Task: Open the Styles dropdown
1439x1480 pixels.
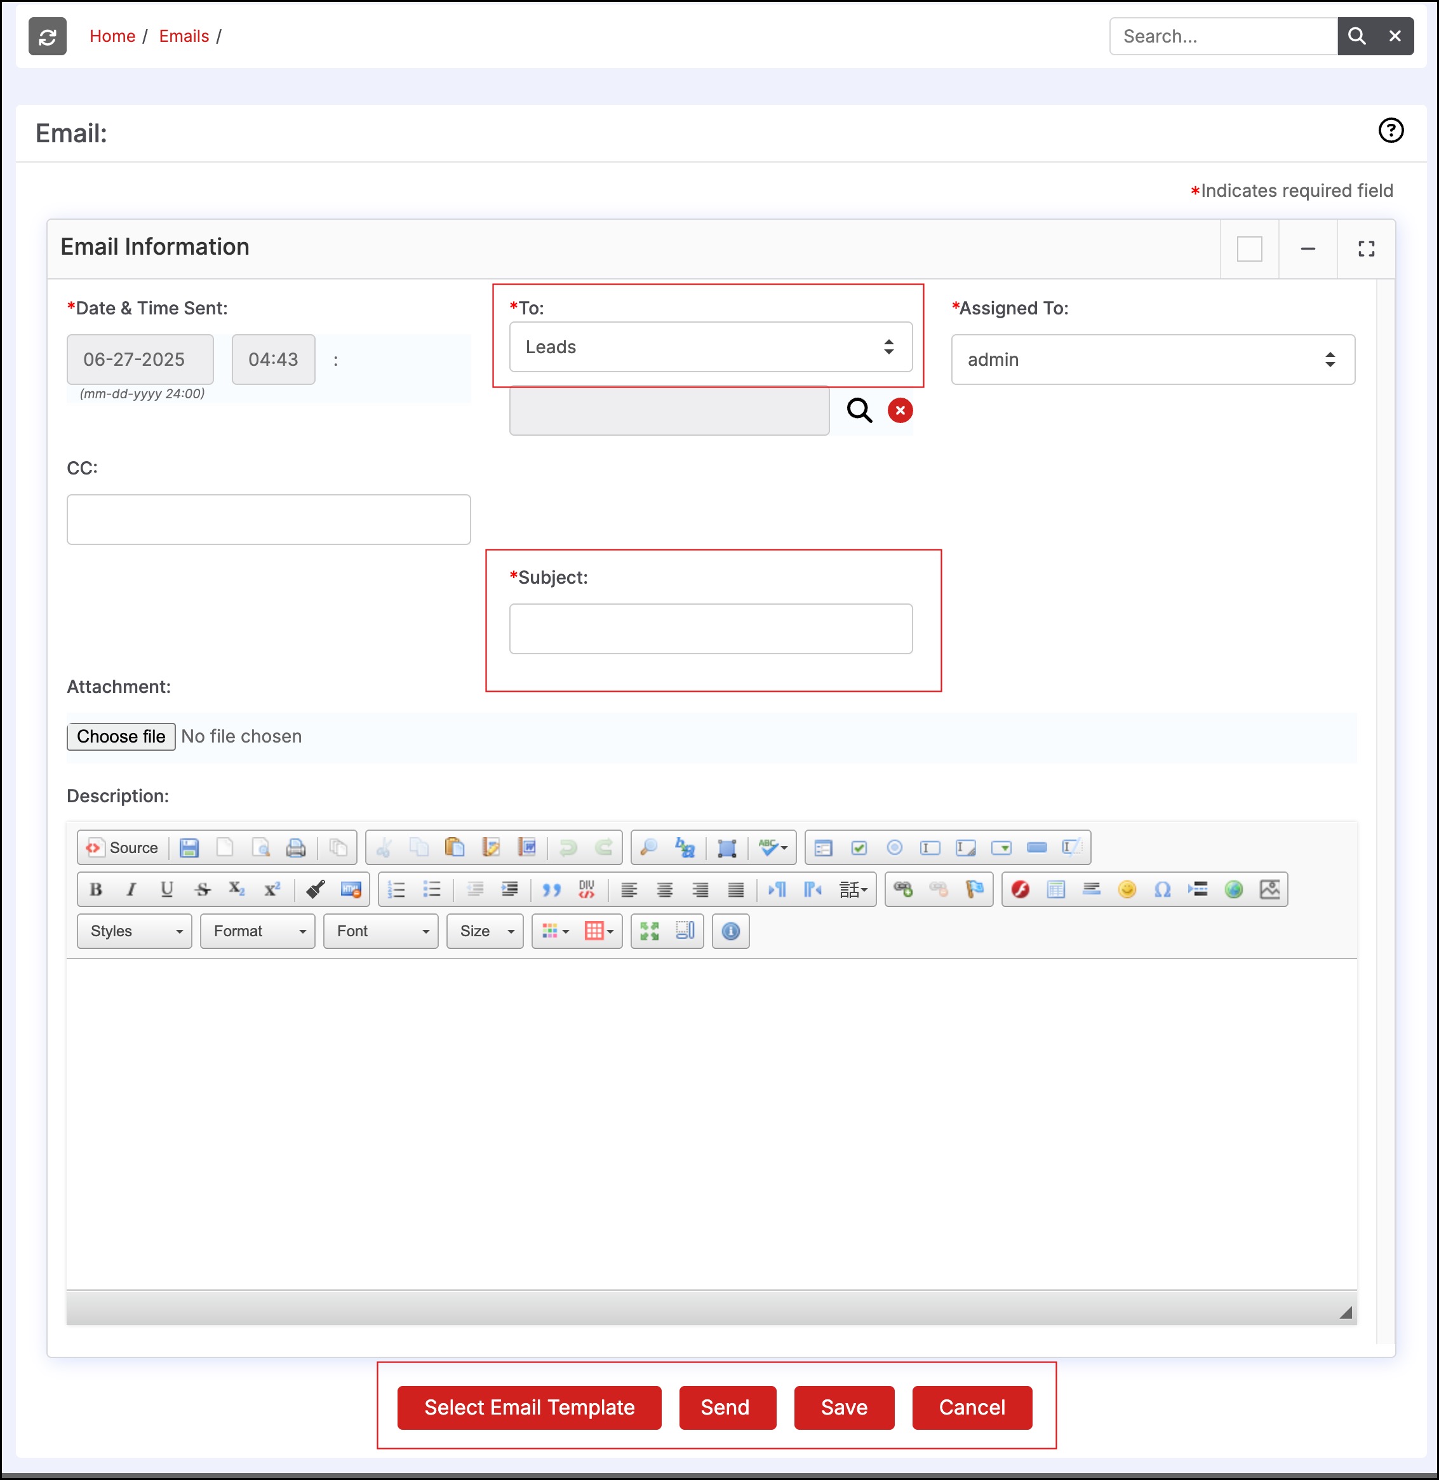Action: (135, 931)
